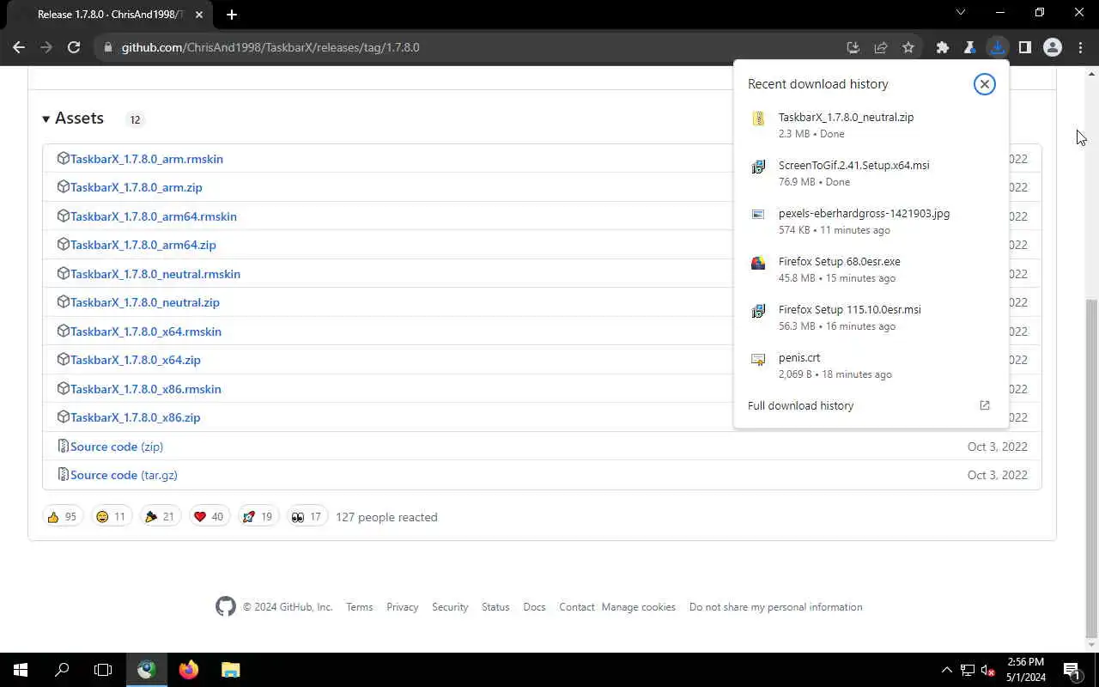1099x687 pixels.
Task: Open File Explorer from taskbar
Action: (x=230, y=670)
